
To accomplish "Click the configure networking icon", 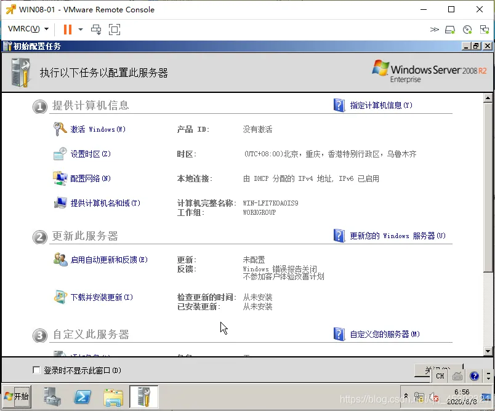I will point(60,178).
